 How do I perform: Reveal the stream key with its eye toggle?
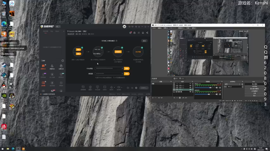pos(123,73)
